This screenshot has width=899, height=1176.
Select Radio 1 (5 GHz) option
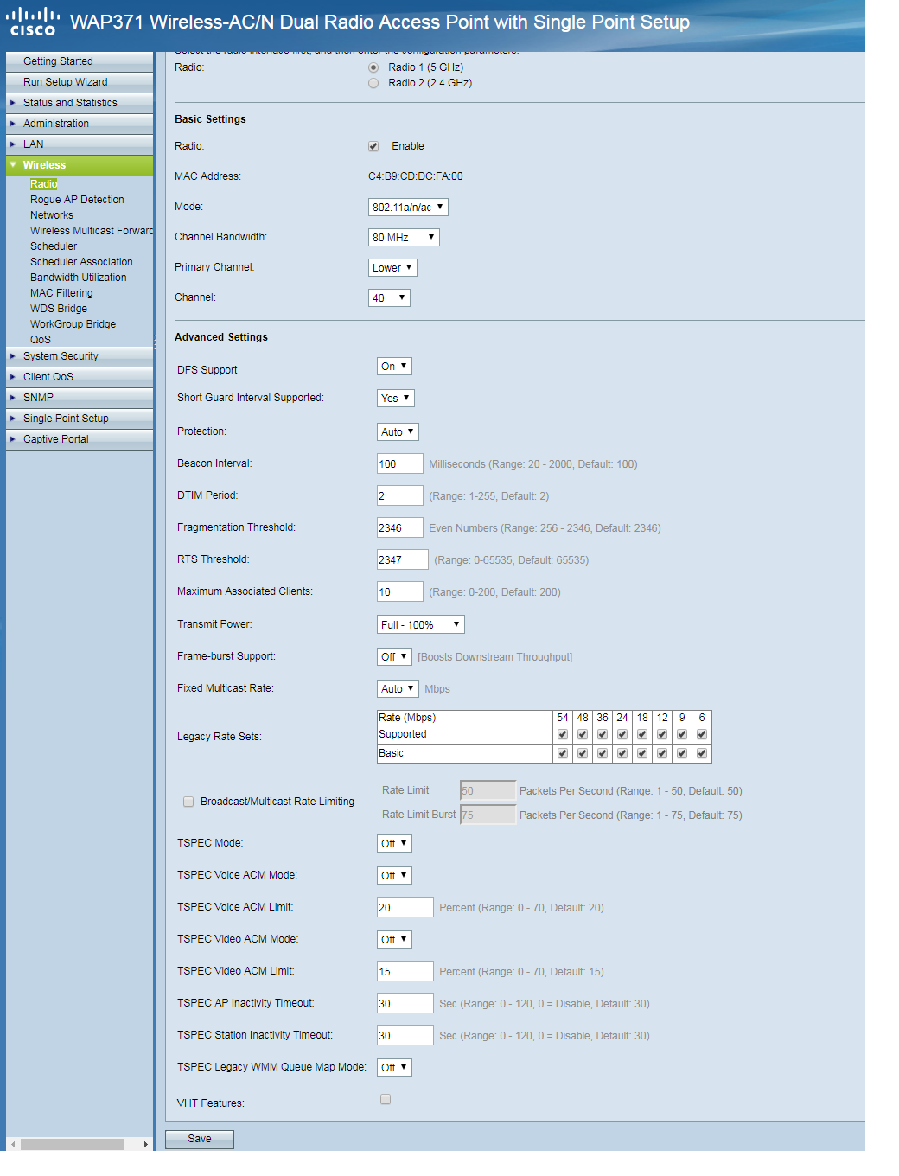(x=373, y=67)
